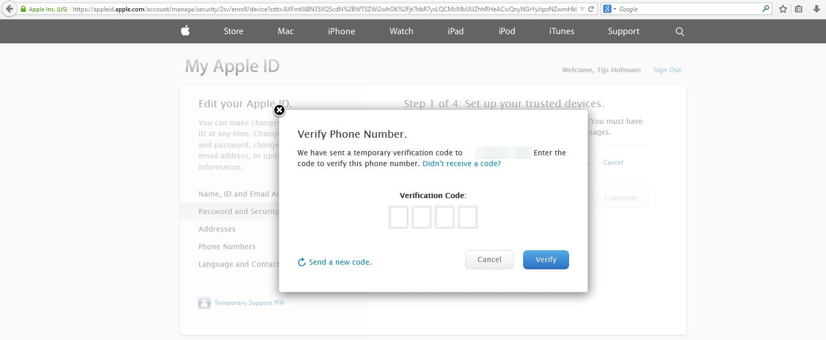
Task: Click the Apple logo in navigation
Action: [x=186, y=31]
